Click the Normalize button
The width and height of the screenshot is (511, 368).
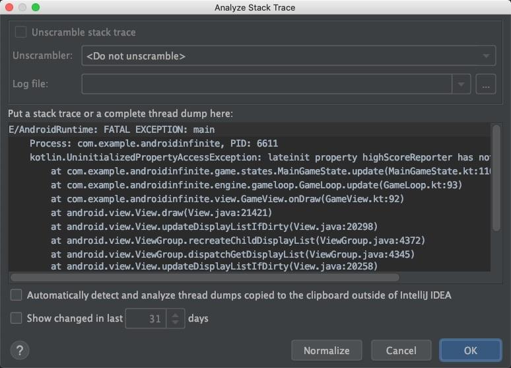[x=326, y=350]
